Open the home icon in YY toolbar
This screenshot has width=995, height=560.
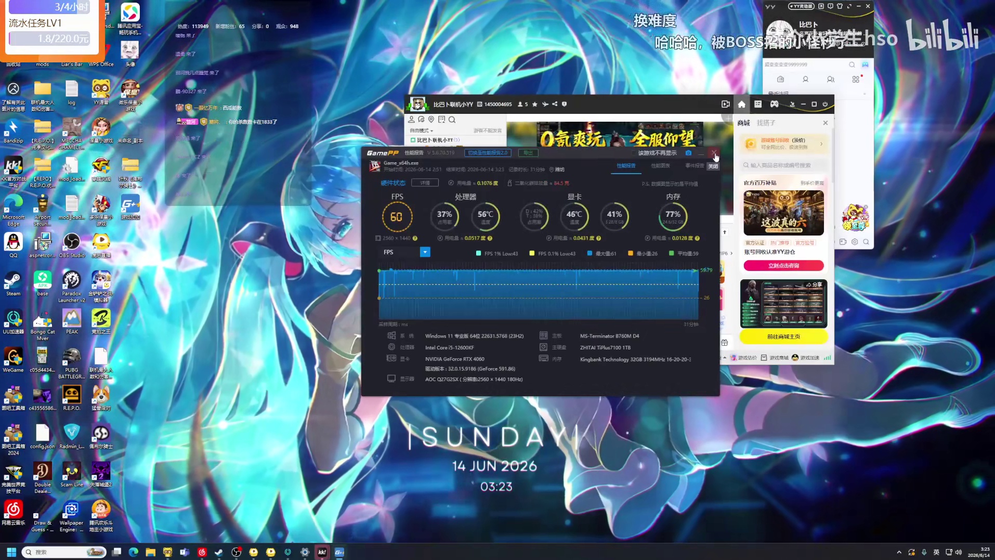(x=741, y=104)
